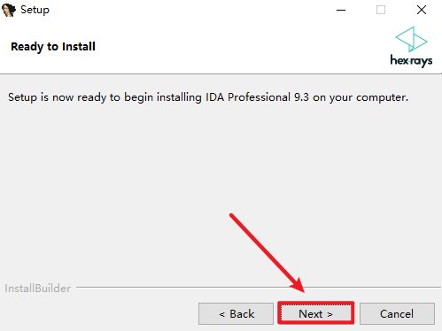This screenshot has width=442, height=331.
Task: Click the disabled maximize button
Action: coord(381,10)
